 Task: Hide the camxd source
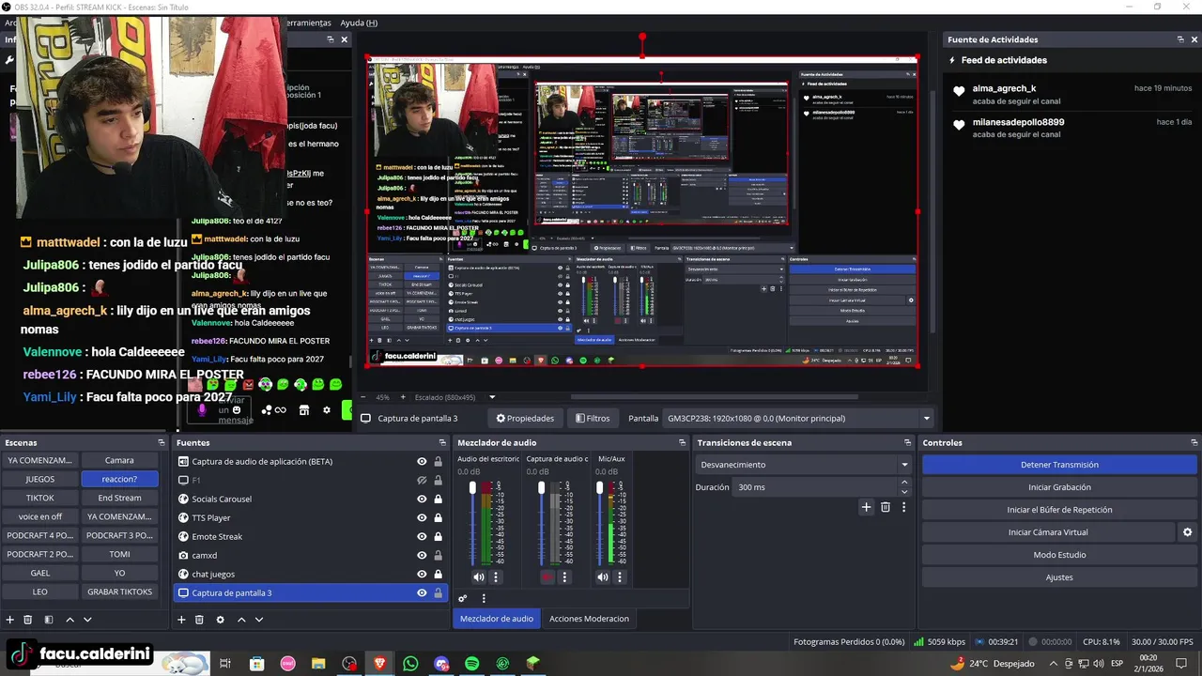pyautogui.click(x=422, y=555)
